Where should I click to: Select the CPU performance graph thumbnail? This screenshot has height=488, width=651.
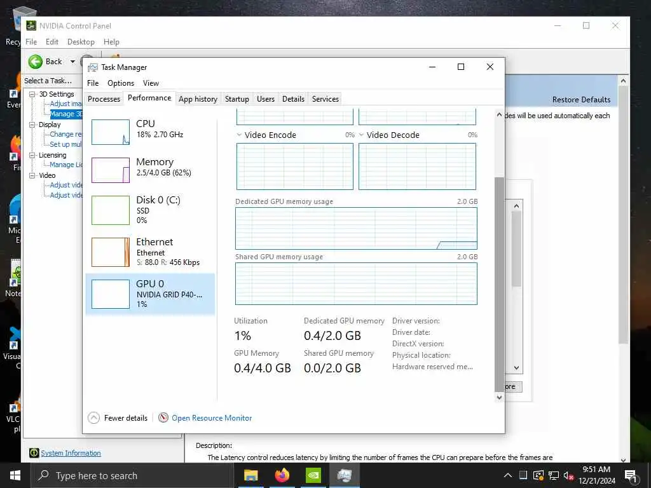111,132
